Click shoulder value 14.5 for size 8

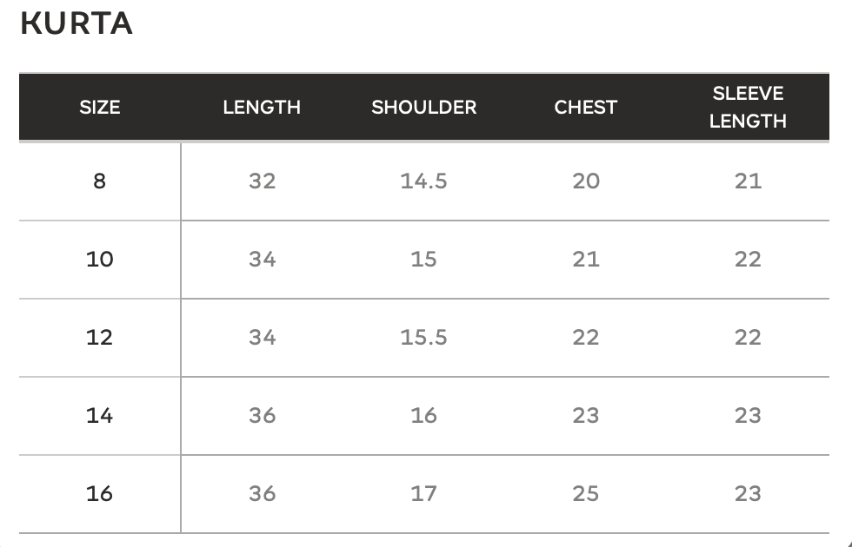(424, 181)
